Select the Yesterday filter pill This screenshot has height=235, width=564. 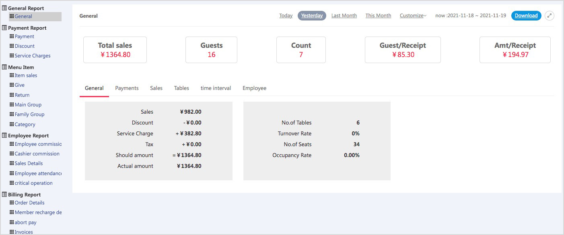point(312,16)
